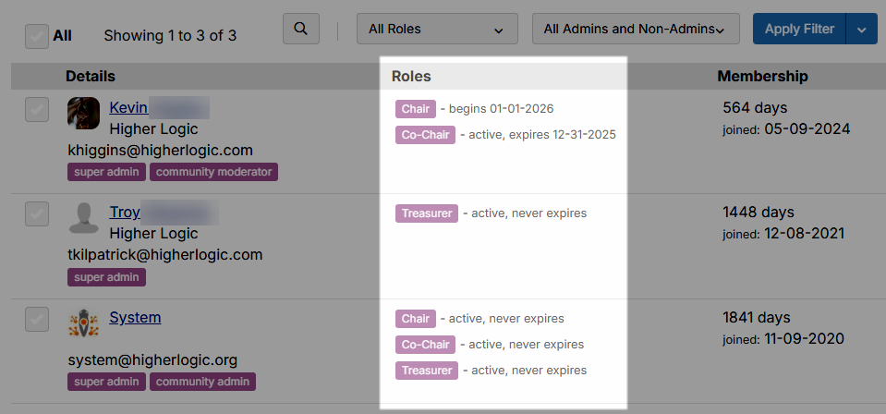Expand the Apply Filter arrow menu
The width and height of the screenshot is (886, 414).
pyautogui.click(x=861, y=29)
